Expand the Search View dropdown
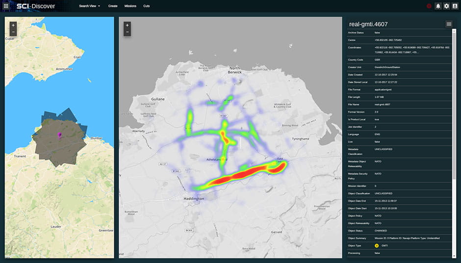 (x=89, y=6)
